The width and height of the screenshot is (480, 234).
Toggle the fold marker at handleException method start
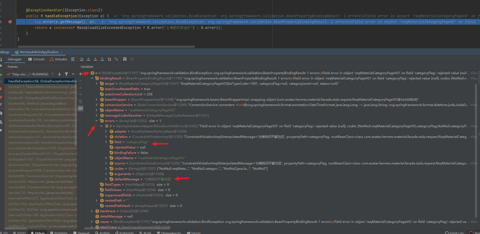point(16,16)
